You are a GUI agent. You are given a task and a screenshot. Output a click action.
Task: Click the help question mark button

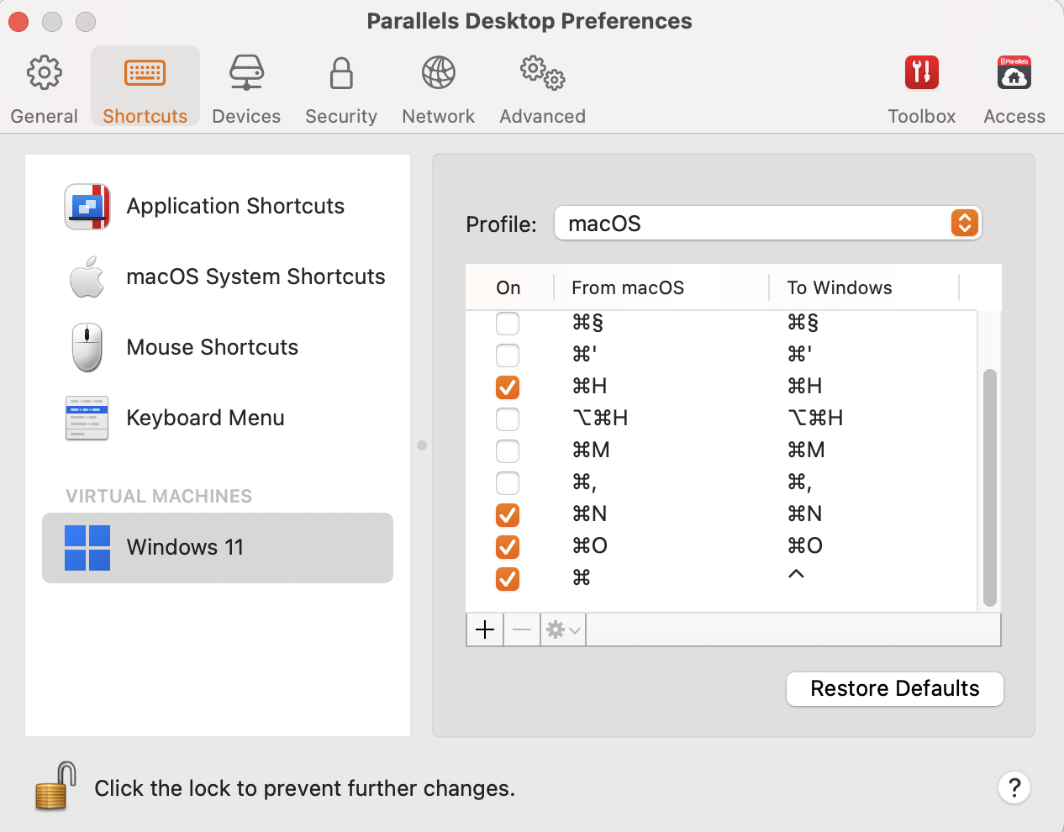point(1014,787)
